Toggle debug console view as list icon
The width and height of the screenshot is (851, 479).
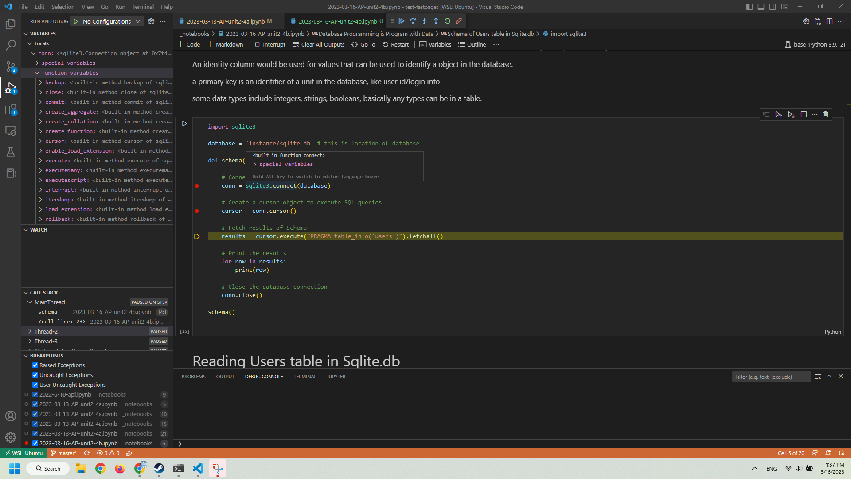click(x=818, y=377)
